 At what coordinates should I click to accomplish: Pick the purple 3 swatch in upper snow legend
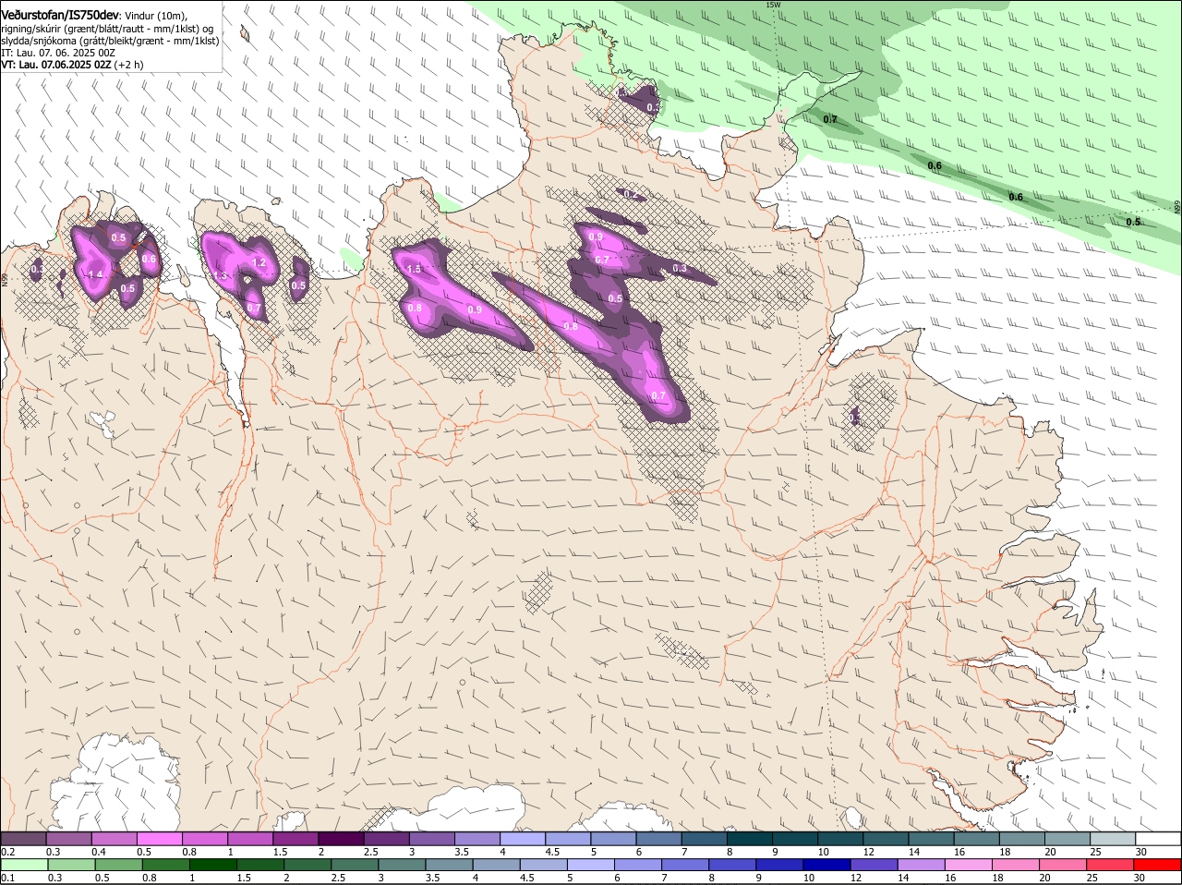click(430, 838)
